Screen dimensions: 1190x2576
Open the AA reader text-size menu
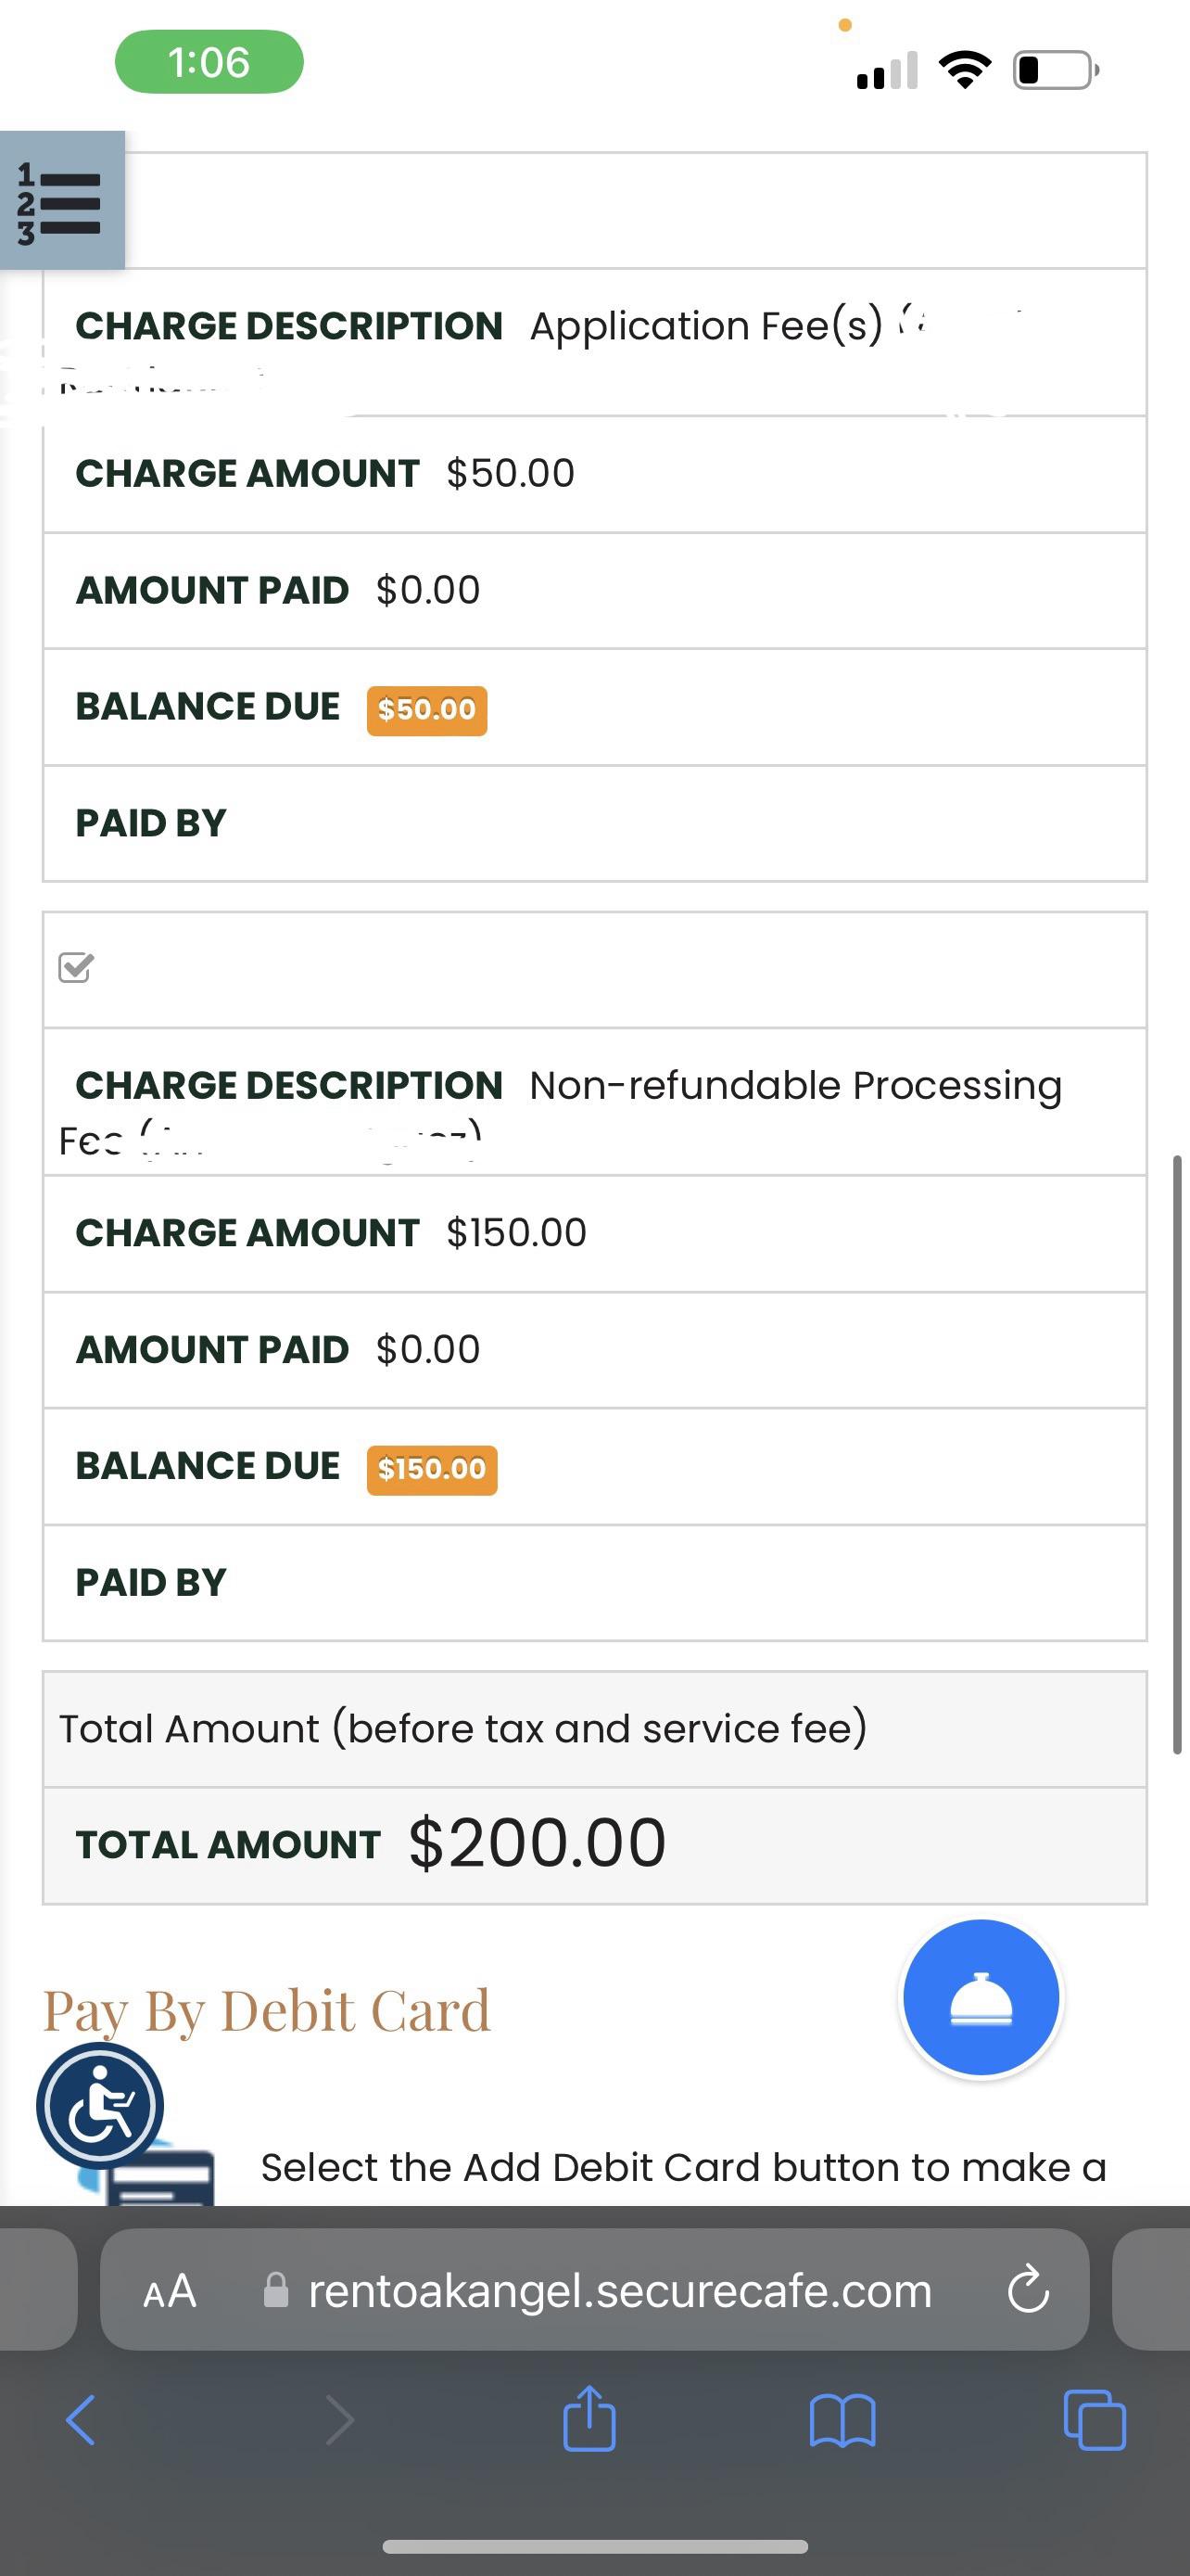(x=170, y=2291)
